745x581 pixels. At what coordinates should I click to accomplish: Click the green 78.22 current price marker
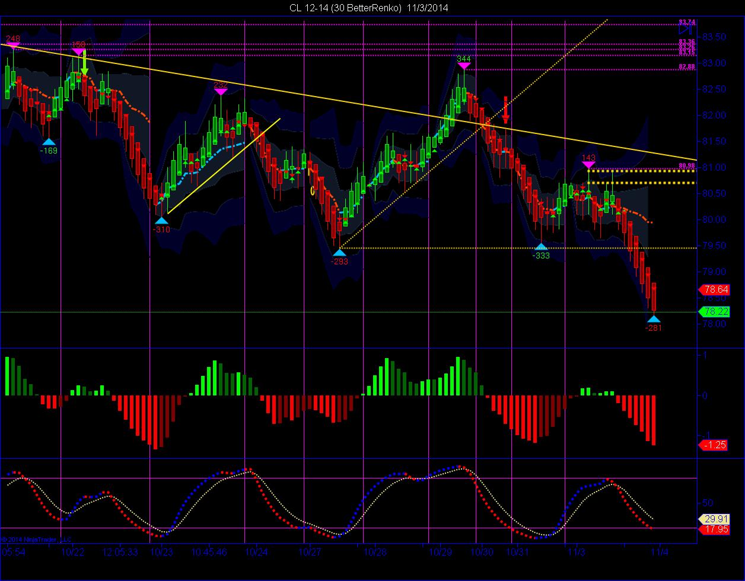click(714, 312)
